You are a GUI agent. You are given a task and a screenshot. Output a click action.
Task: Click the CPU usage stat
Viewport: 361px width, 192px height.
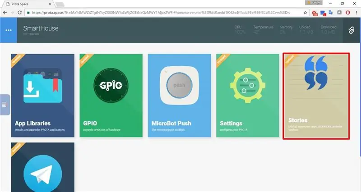click(x=240, y=29)
